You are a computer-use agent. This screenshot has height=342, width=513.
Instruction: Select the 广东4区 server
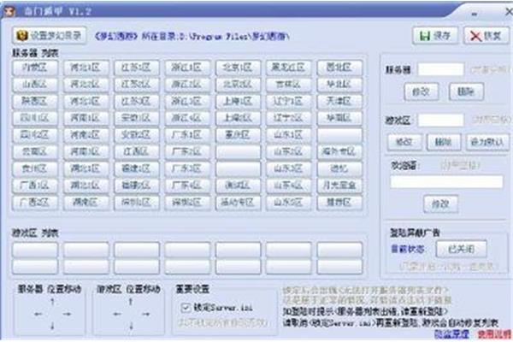[187, 186]
